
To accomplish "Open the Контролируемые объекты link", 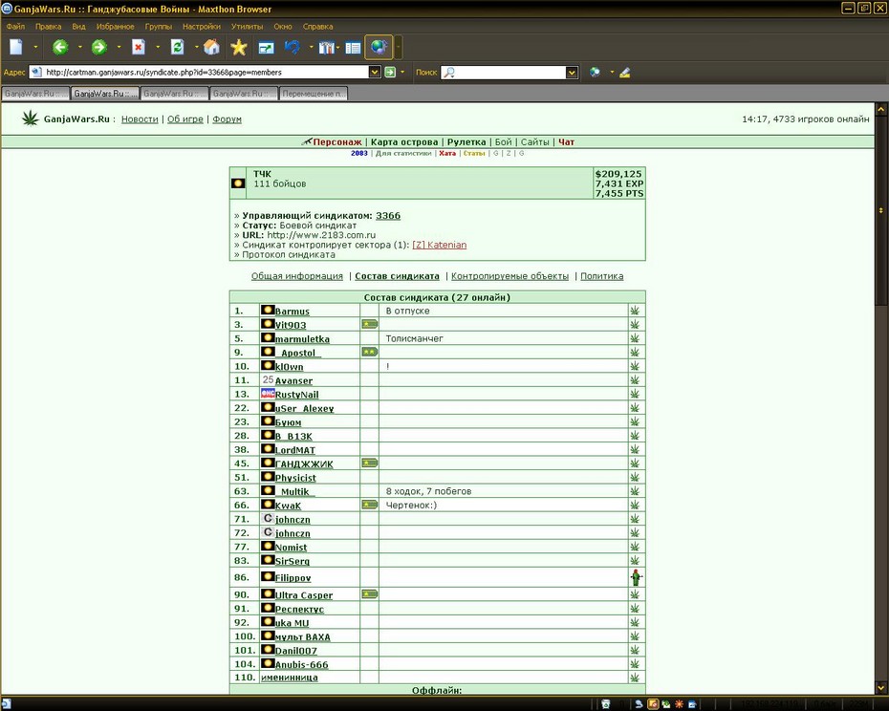I will click(510, 276).
